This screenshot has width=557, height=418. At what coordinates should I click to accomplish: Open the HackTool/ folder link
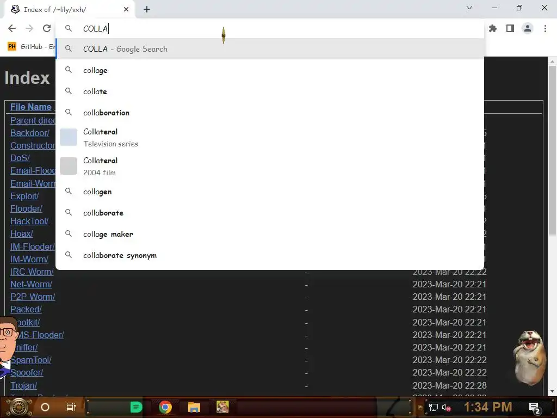click(x=29, y=221)
